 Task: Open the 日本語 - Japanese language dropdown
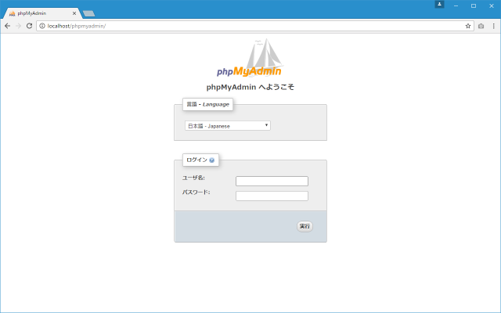pyautogui.click(x=228, y=126)
